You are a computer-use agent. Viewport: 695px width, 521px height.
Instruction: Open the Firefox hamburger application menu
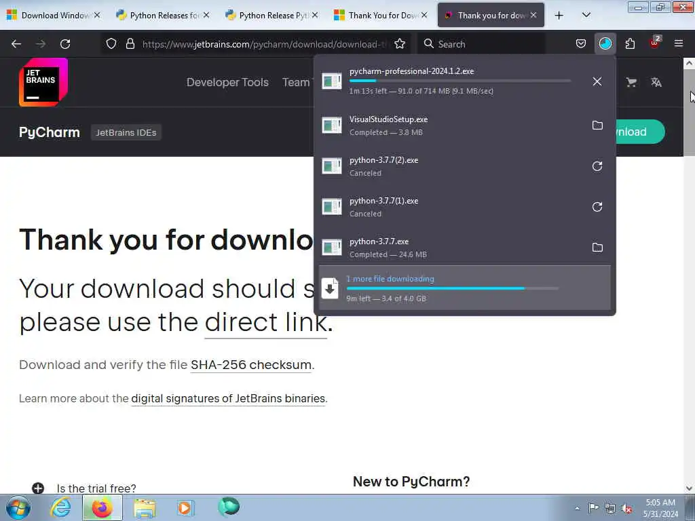point(679,44)
